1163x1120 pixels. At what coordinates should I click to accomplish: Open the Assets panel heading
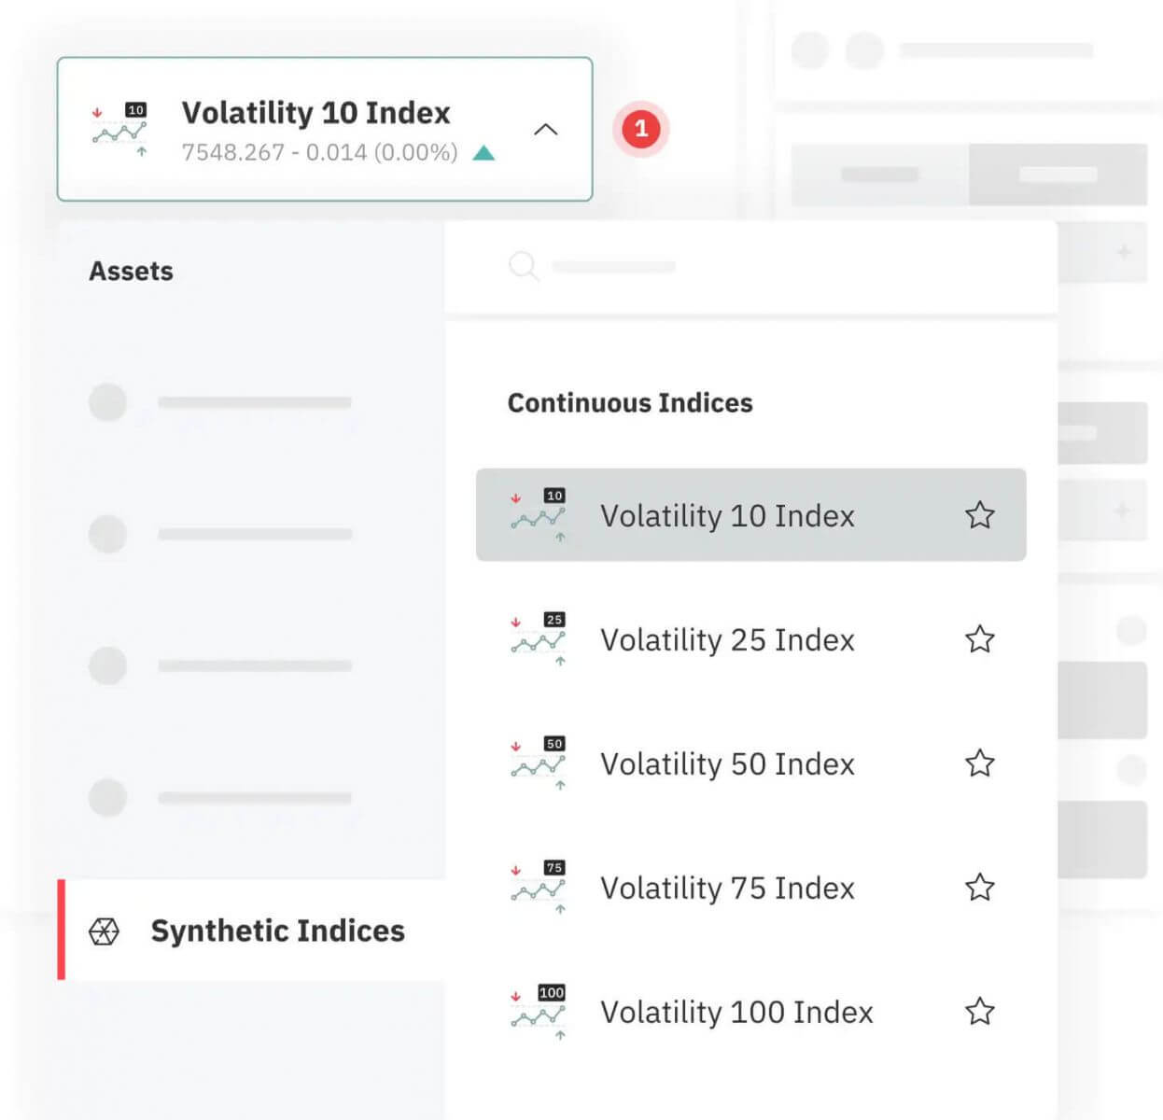click(x=131, y=272)
